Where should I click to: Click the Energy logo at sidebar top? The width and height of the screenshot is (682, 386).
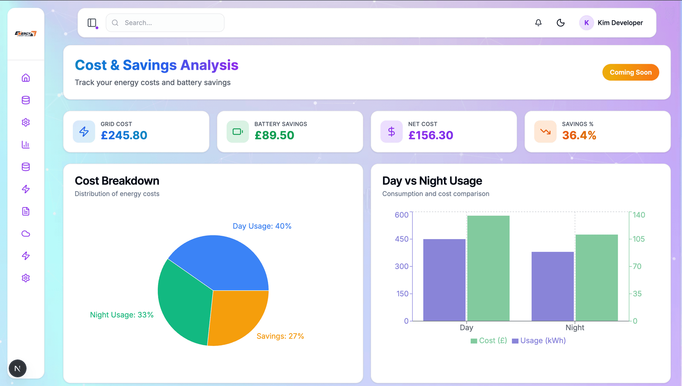pyautogui.click(x=26, y=34)
